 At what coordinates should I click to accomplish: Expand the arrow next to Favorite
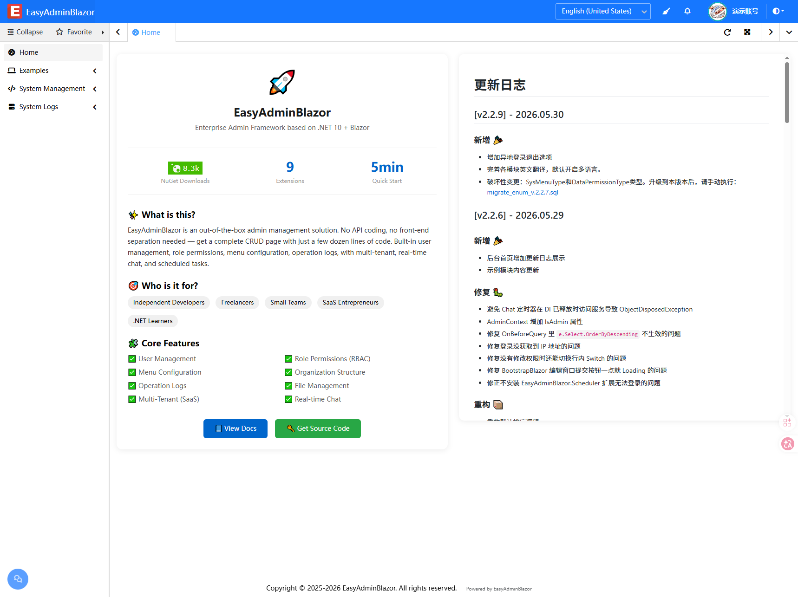[x=103, y=32]
